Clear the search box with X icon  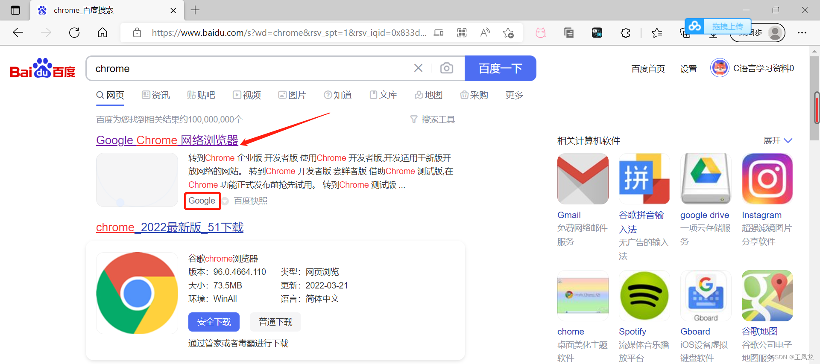[x=418, y=68]
